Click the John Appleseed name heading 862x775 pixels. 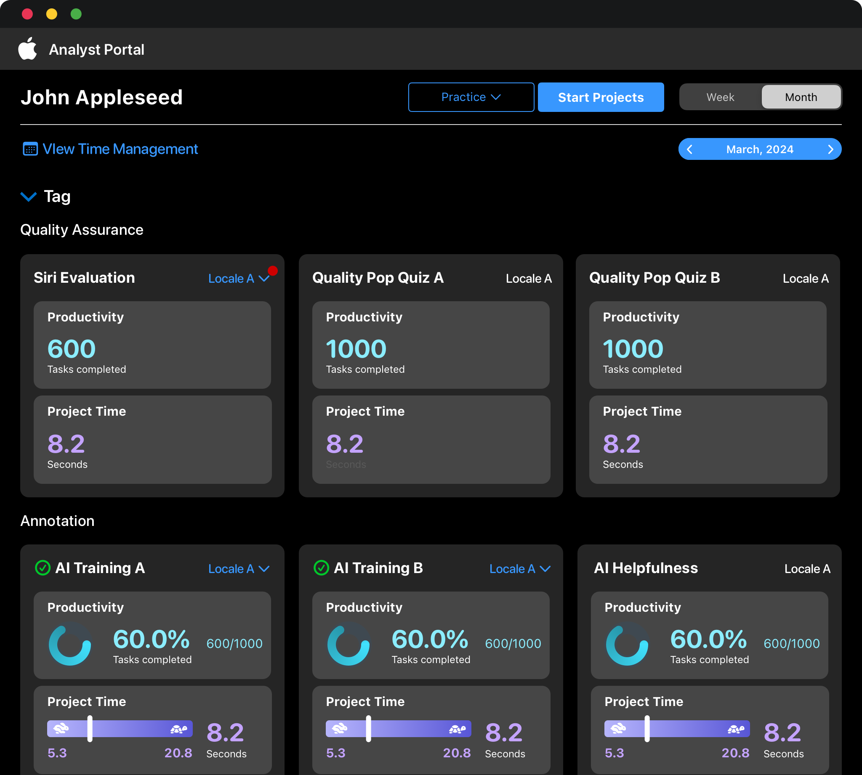pyautogui.click(x=102, y=97)
